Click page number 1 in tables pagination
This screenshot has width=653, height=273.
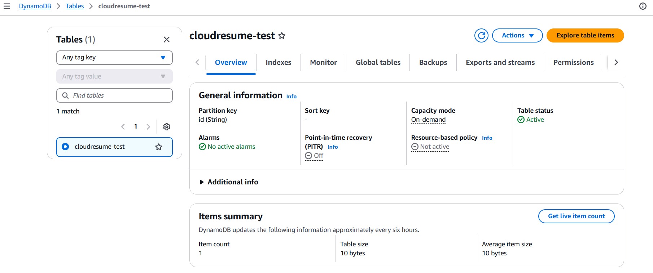point(136,126)
